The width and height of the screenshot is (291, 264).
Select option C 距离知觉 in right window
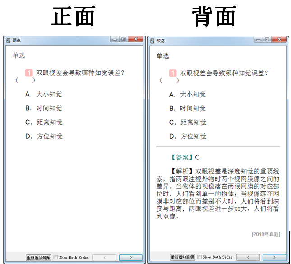coord(188,123)
